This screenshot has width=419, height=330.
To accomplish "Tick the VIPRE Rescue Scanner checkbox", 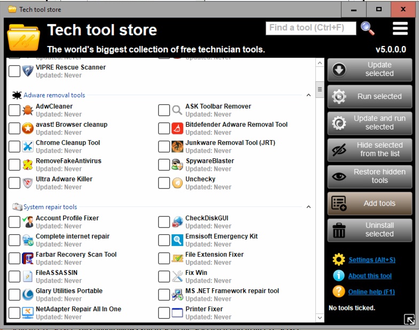I will point(14,71).
